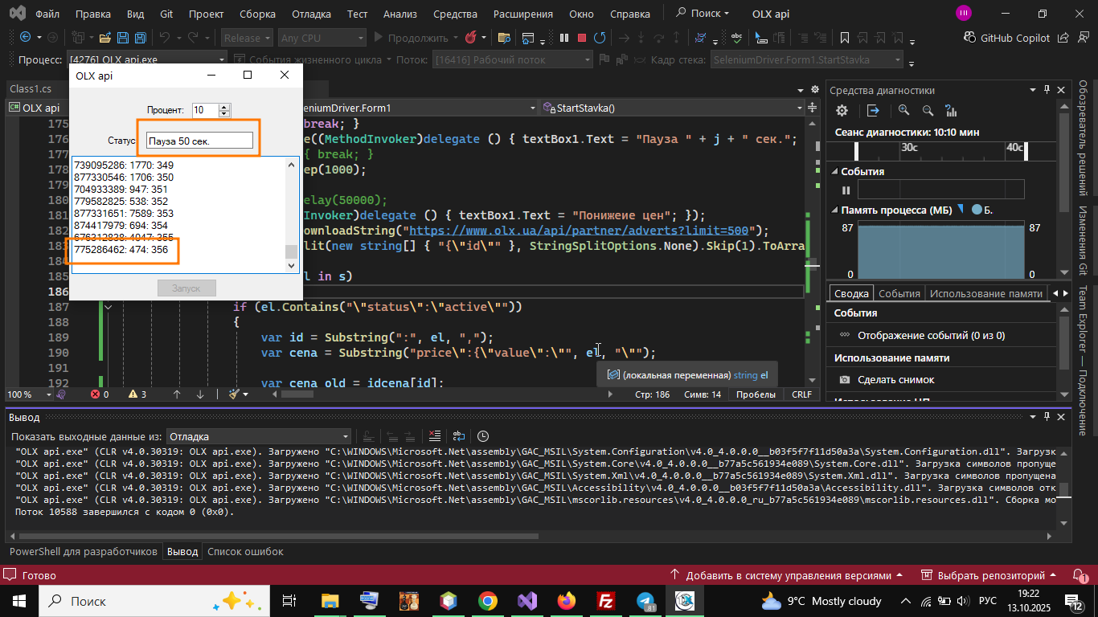Click the Статус text field in OLX api
The width and height of the screenshot is (1098, 617).
point(199,141)
